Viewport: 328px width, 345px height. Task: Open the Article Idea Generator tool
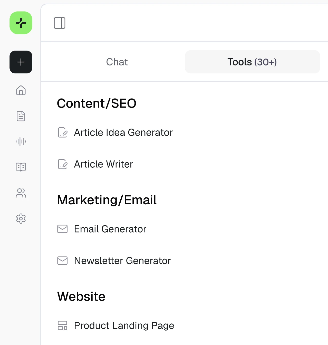(x=115, y=132)
